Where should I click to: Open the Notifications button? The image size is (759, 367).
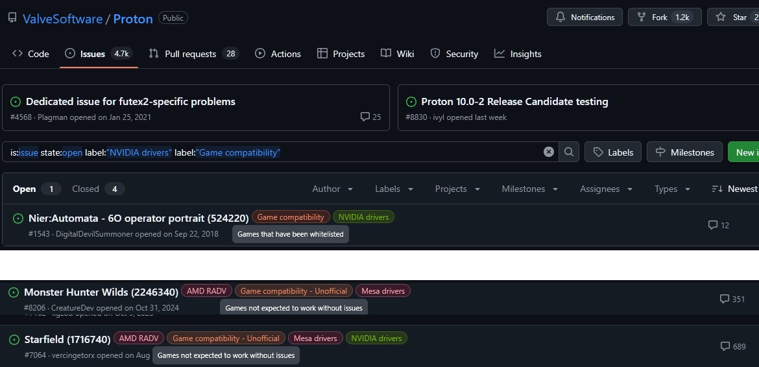pos(584,18)
